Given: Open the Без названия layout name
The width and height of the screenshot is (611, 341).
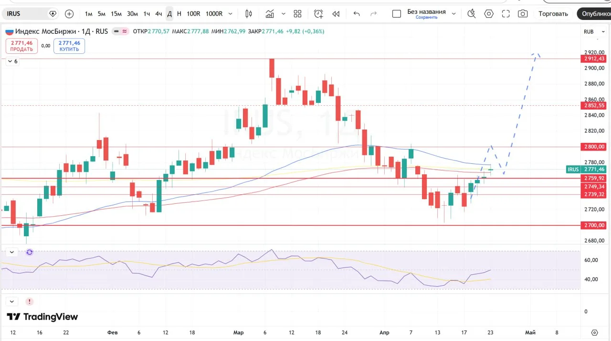Looking at the screenshot, I should click(426, 11).
